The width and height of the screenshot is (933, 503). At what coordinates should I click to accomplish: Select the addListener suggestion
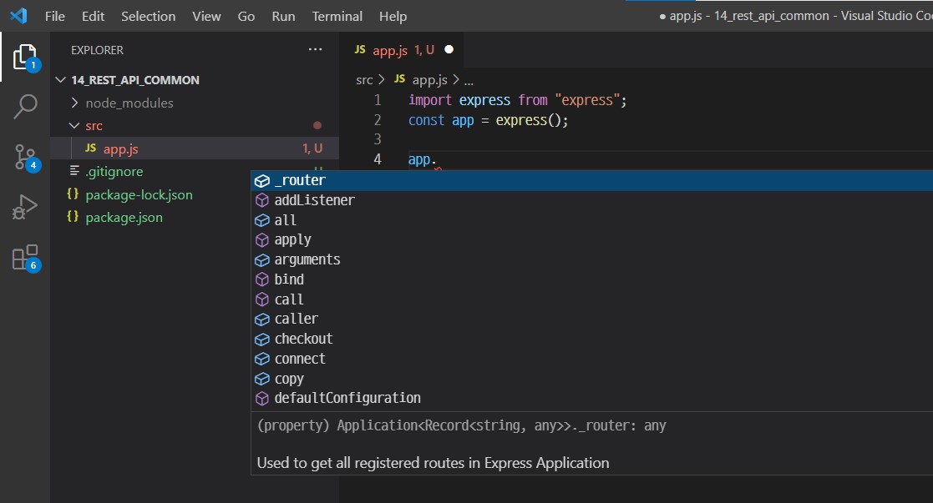(x=315, y=200)
